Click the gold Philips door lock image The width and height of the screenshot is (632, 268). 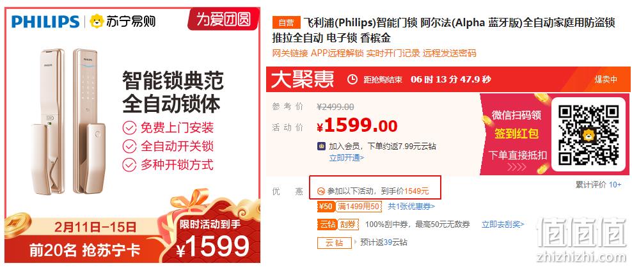68,121
